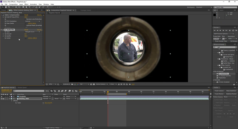Mute audio of Waiting_Wide layer
The image size is (238, 129).
tap(3, 99)
